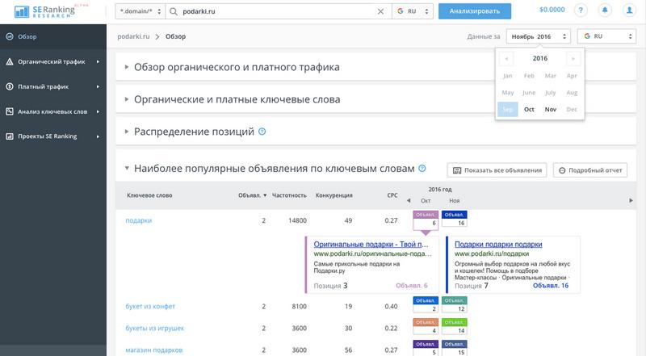Click the www.podarki.ru/подарки ad URL
Image resolution: width=646 pixels, height=356 pixels.
coord(492,253)
